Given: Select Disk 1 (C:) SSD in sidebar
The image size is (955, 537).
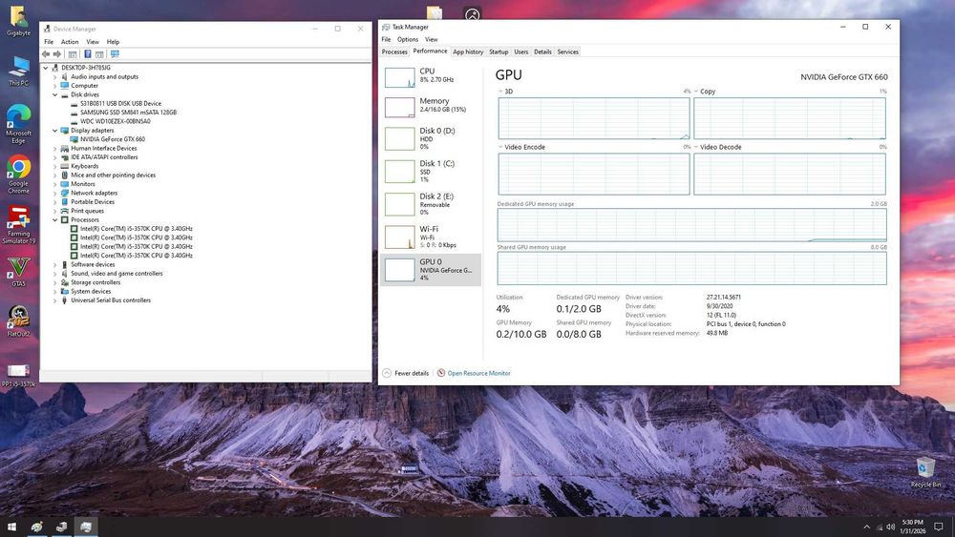Looking at the screenshot, I should click(430, 172).
